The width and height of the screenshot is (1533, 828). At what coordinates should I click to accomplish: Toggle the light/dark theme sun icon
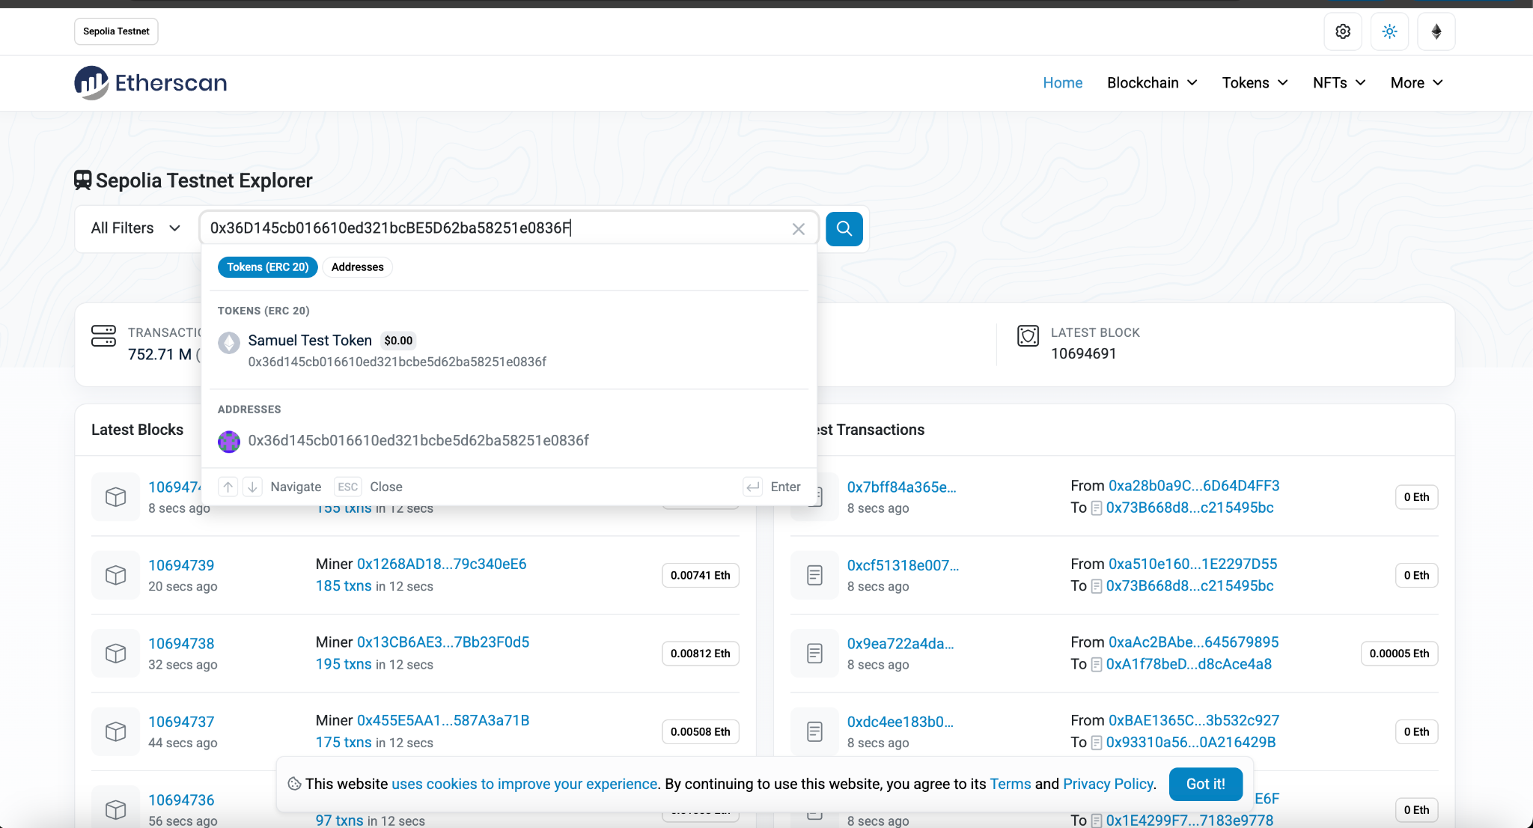(1389, 31)
